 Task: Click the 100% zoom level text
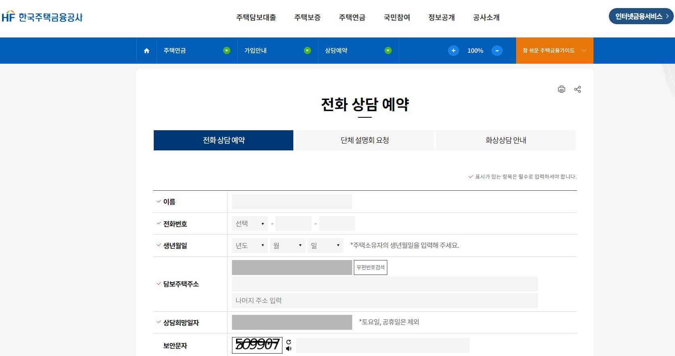[x=475, y=51]
